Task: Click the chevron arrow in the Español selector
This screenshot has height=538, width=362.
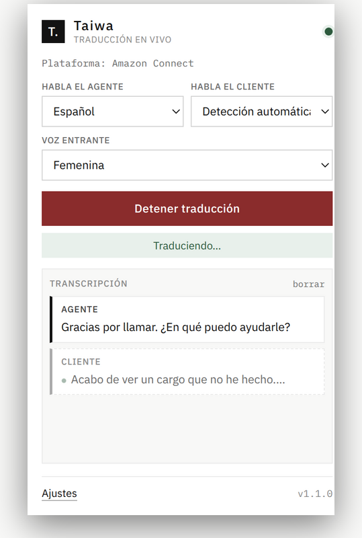Action: [x=176, y=112]
